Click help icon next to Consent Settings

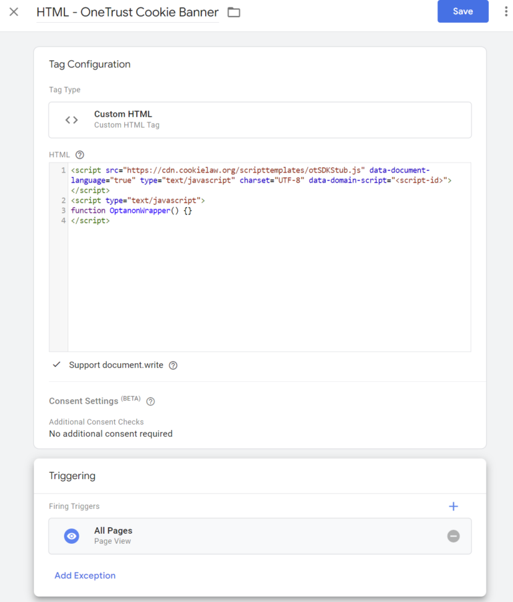pyautogui.click(x=151, y=401)
